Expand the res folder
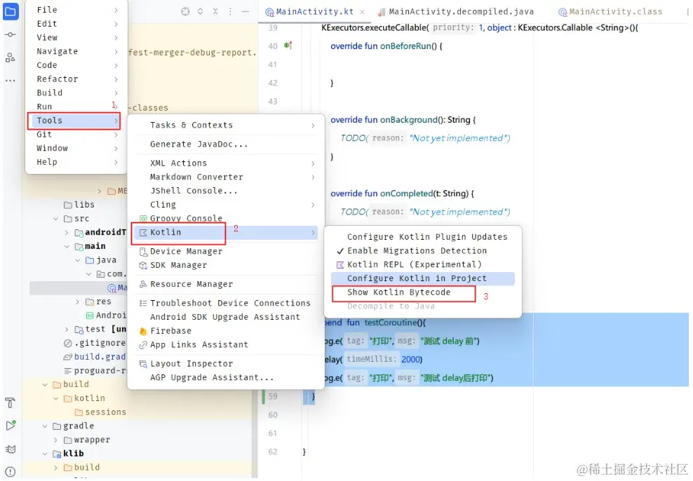The image size is (693, 481). (78, 302)
